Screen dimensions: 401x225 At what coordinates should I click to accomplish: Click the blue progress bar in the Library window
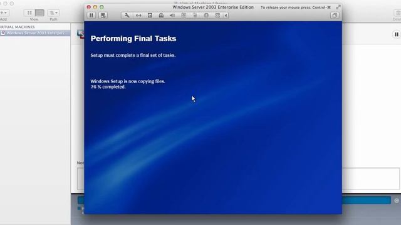point(366,200)
